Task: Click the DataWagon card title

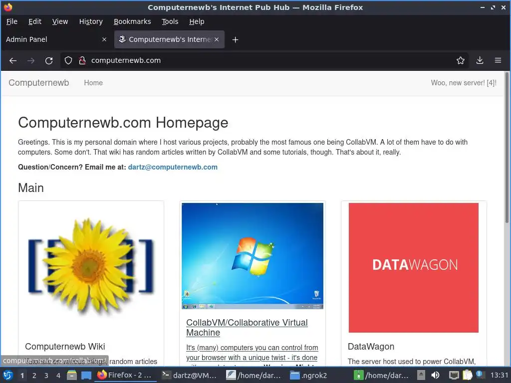Action: click(371, 347)
